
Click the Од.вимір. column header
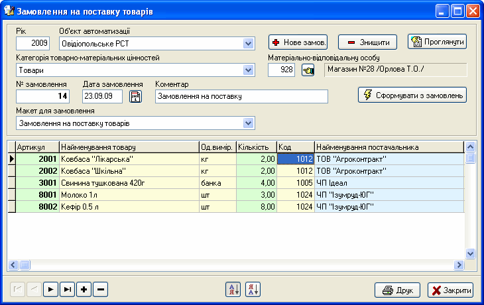click(x=217, y=147)
